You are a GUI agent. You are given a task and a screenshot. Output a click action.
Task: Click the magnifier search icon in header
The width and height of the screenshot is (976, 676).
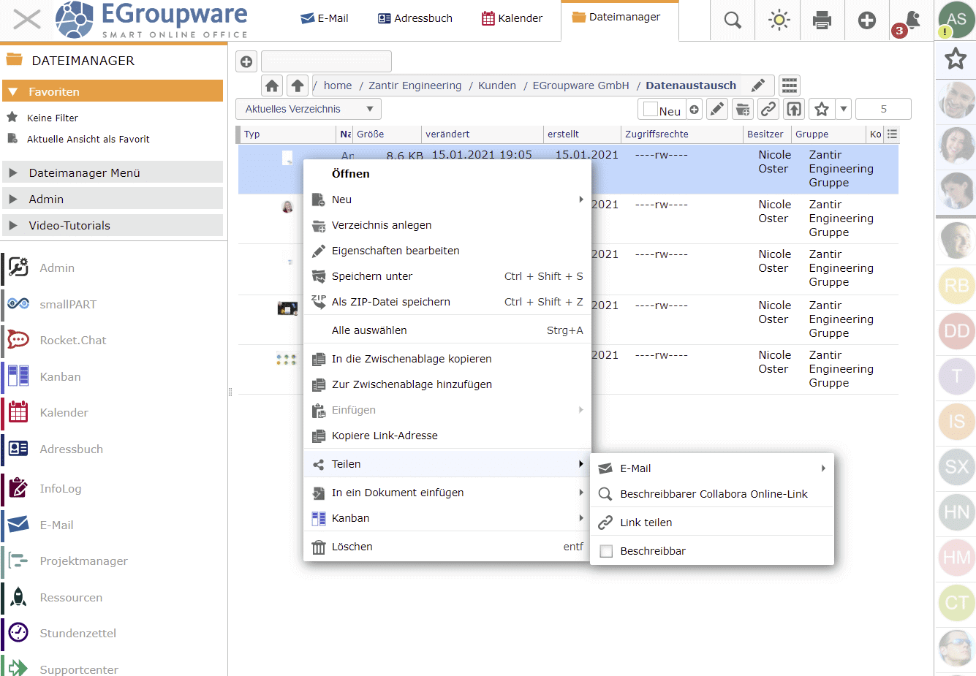tap(733, 20)
